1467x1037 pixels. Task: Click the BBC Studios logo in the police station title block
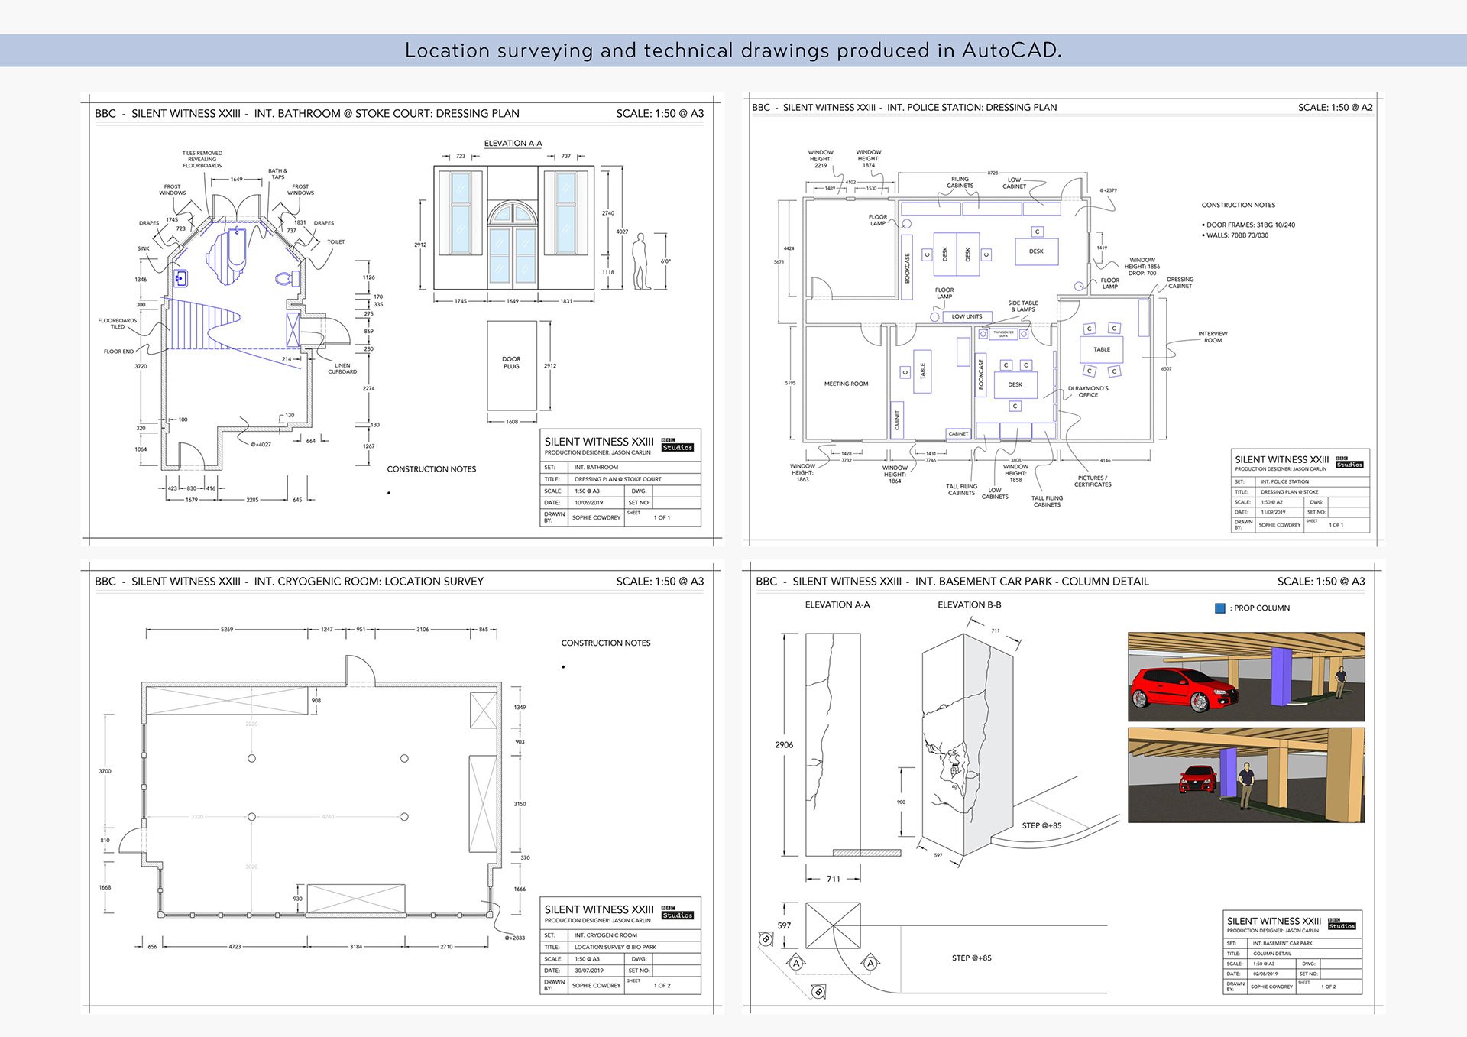(x=1349, y=462)
